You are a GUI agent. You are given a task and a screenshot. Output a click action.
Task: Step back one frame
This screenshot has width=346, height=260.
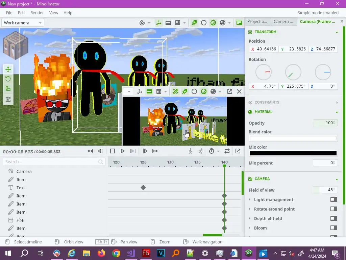(x=100, y=151)
